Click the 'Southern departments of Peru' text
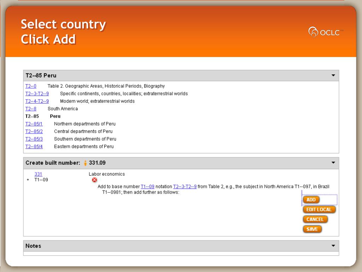The height and width of the screenshot is (272, 362). click(85, 139)
